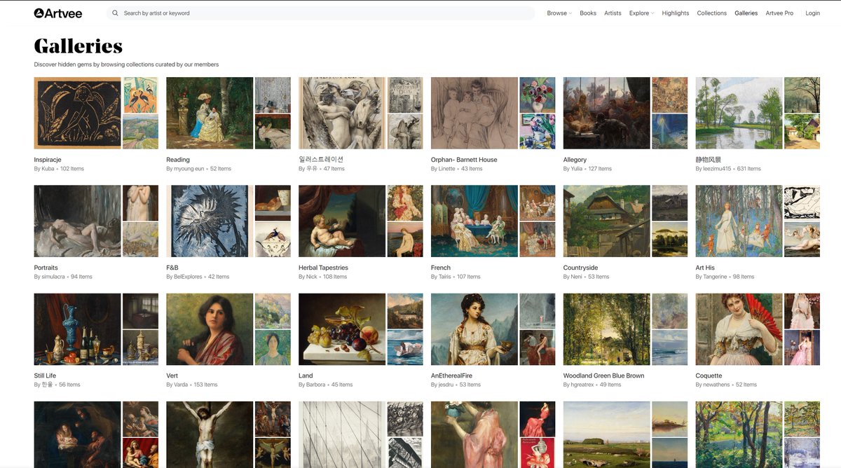841x468 pixels.
Task: Open the Portraits gallery title
Action: click(x=46, y=268)
